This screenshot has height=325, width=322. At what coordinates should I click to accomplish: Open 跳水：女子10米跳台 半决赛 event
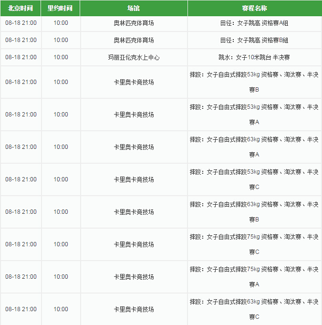click(254, 57)
